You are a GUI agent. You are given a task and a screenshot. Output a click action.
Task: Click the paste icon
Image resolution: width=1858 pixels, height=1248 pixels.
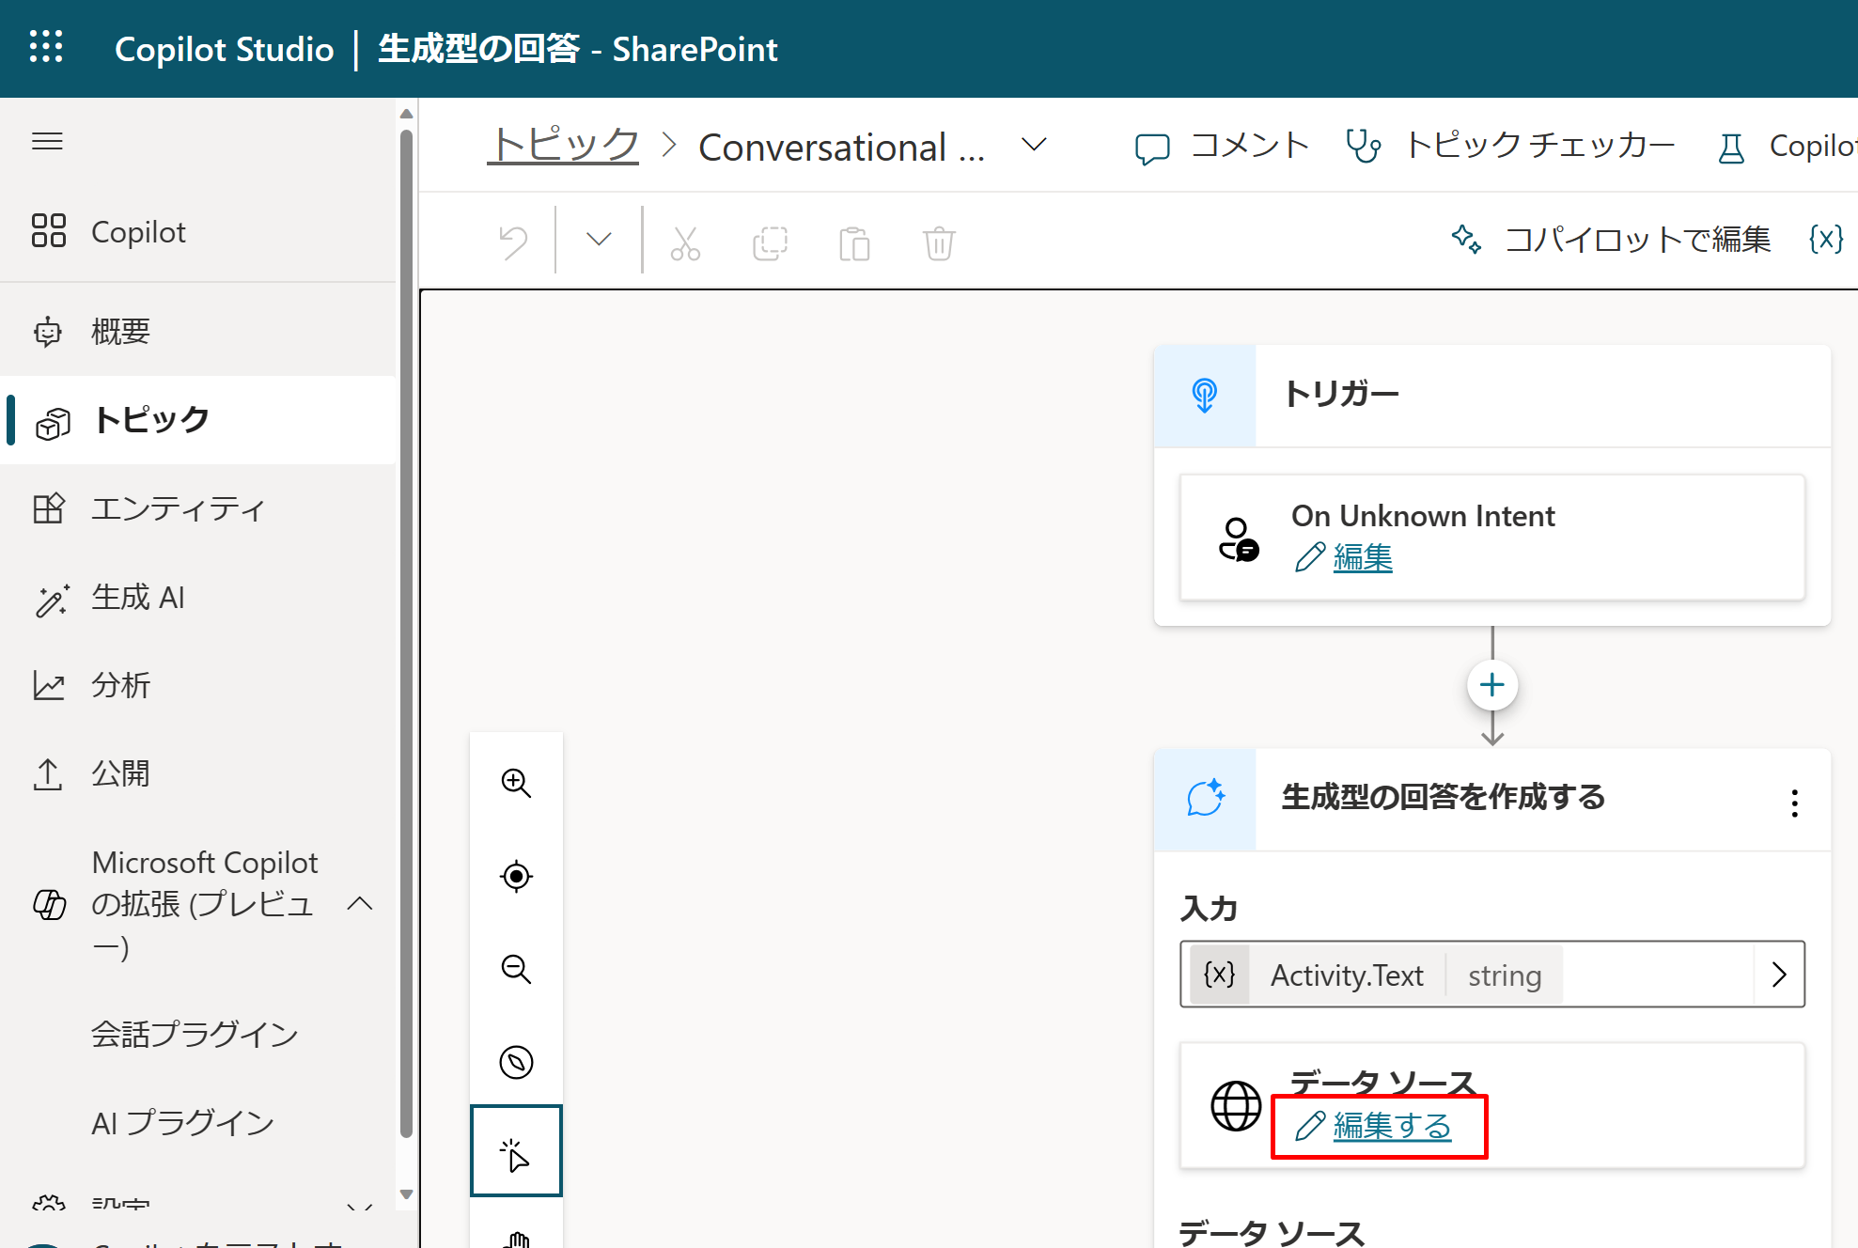(x=853, y=242)
